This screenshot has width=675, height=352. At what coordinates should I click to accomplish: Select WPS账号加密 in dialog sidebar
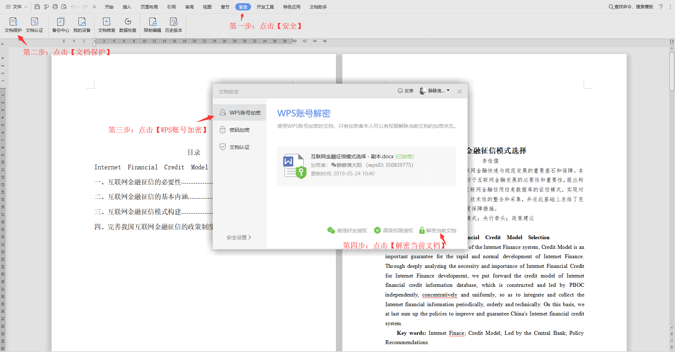[240, 112]
